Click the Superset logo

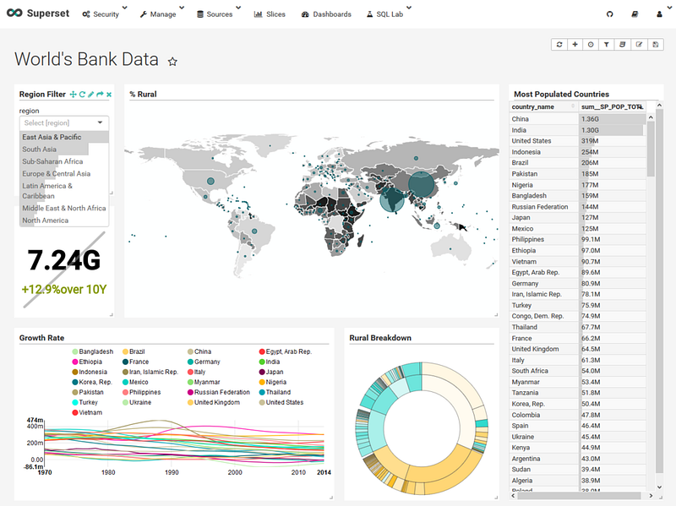pos(38,14)
